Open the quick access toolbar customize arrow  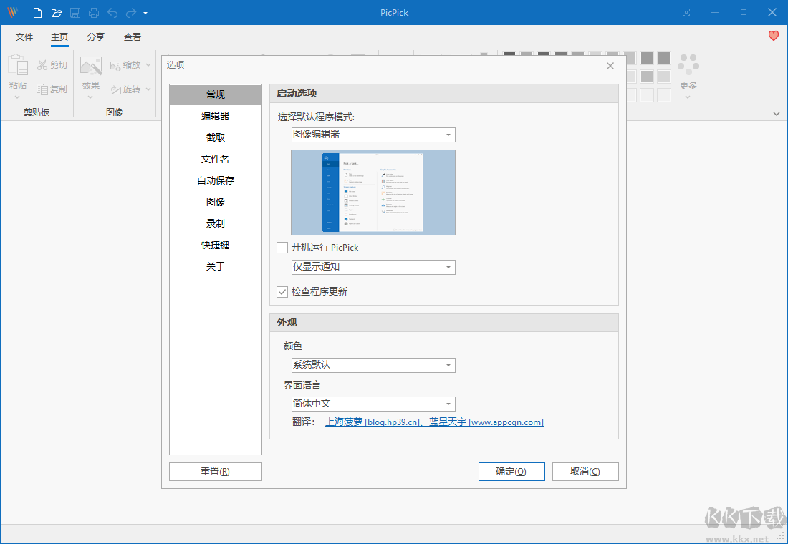[x=145, y=13]
